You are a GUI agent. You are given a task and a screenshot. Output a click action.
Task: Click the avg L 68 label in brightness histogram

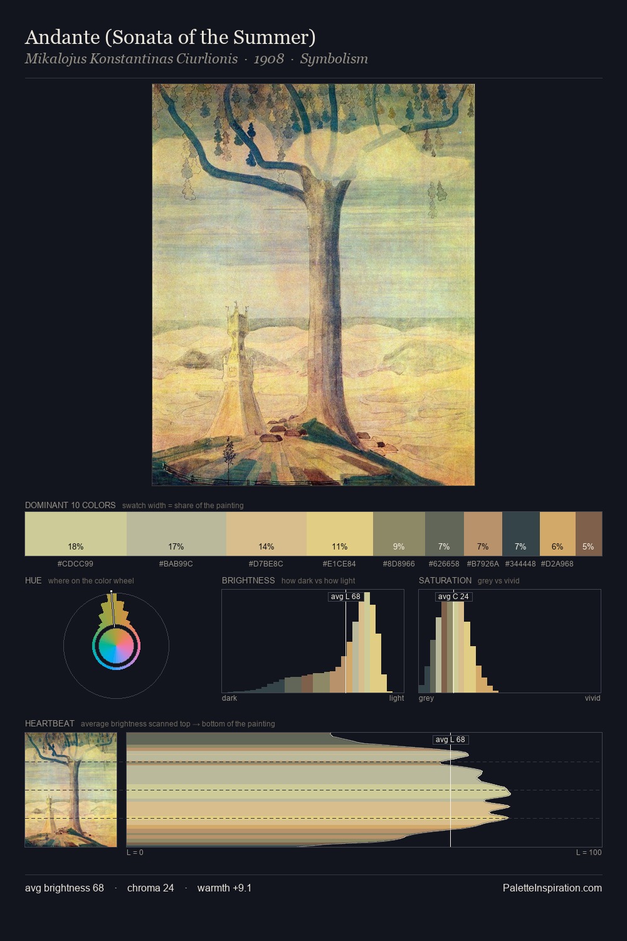pyautogui.click(x=345, y=597)
